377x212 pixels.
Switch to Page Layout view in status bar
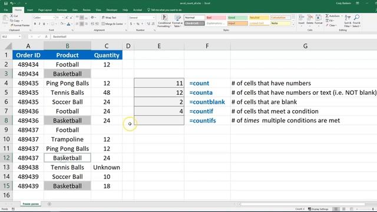coord(344,209)
